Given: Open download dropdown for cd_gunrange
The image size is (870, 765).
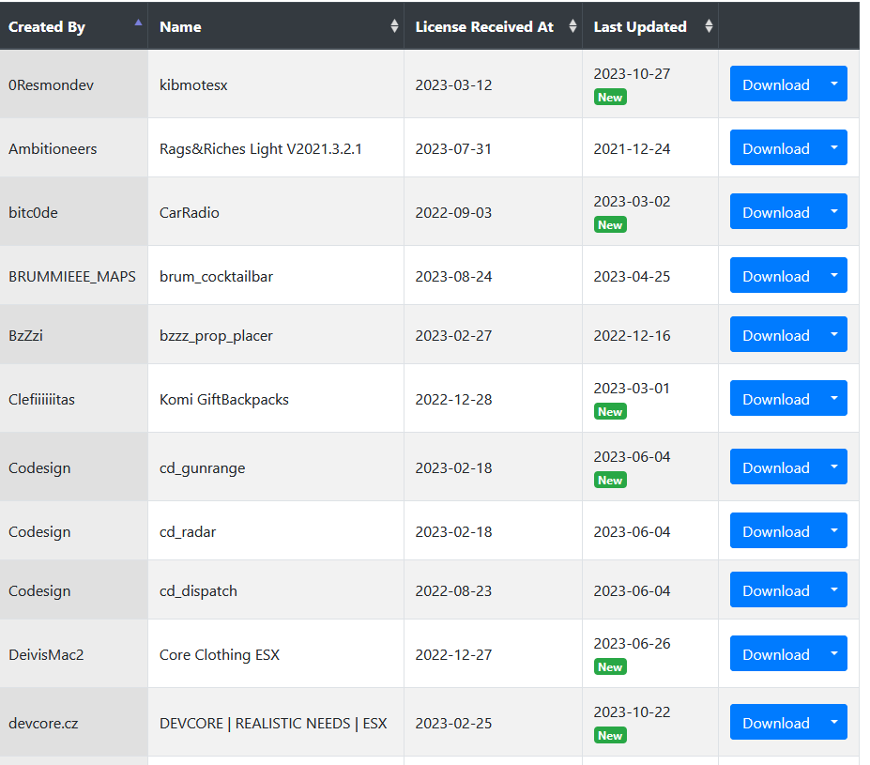Looking at the screenshot, I should [834, 467].
